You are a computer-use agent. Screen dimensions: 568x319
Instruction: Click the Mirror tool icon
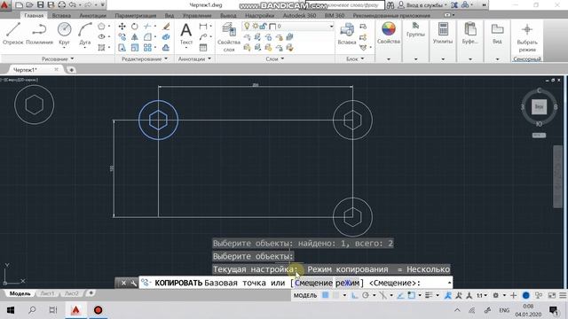click(134, 37)
